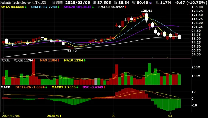208x118 pixels.
Task: Click the 81.00 price axis value
Action: click(196, 39)
